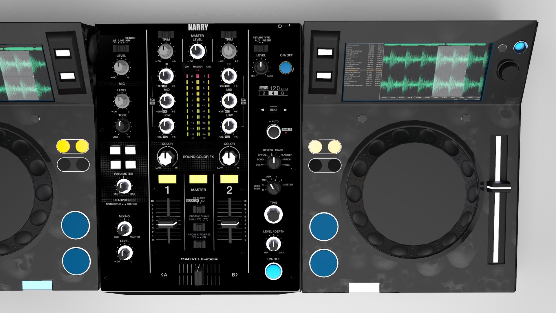Image resolution: width=556 pixels, height=313 pixels.
Task: Click the Beat right arrow
Action: pyautogui.click(x=285, y=110)
